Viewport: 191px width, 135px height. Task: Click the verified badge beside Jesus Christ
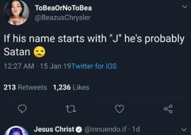79,129
